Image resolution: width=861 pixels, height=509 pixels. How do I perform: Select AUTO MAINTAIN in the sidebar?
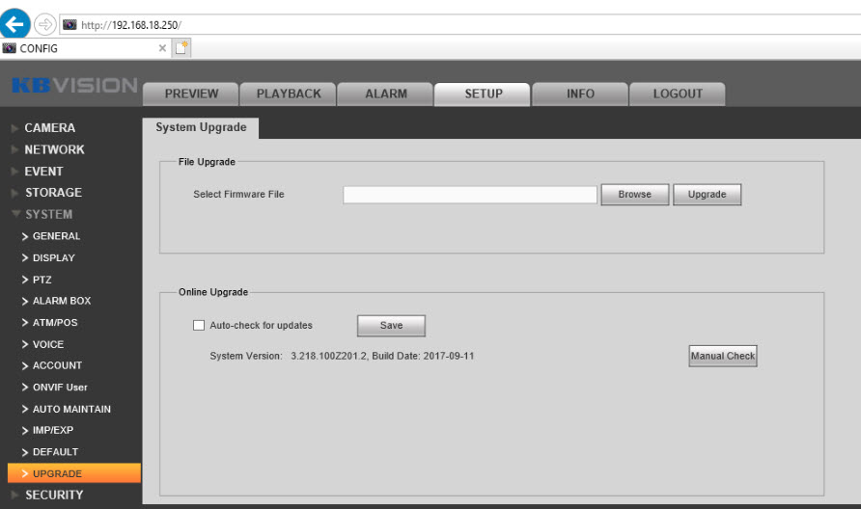coord(71,409)
